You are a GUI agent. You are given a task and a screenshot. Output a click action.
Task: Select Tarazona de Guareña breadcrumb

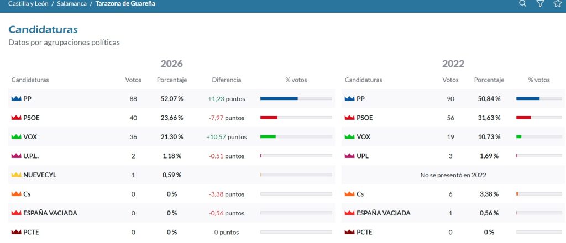coord(125,4)
